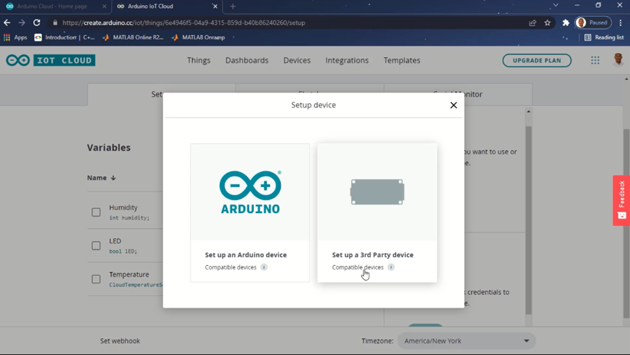Bookmark this page with star icon
The height and width of the screenshot is (355, 630).
coord(547,23)
